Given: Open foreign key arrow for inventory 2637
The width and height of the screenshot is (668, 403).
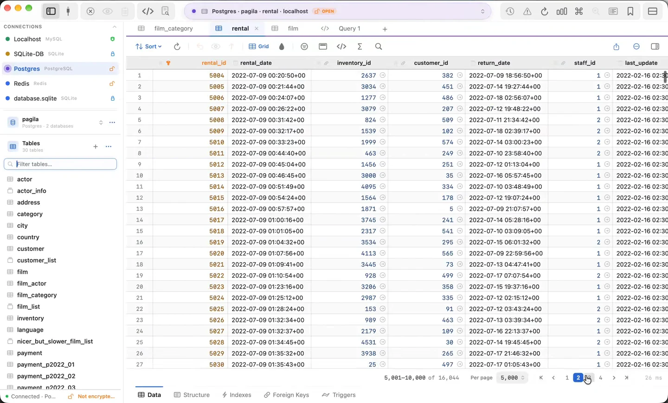Looking at the screenshot, I should point(382,75).
